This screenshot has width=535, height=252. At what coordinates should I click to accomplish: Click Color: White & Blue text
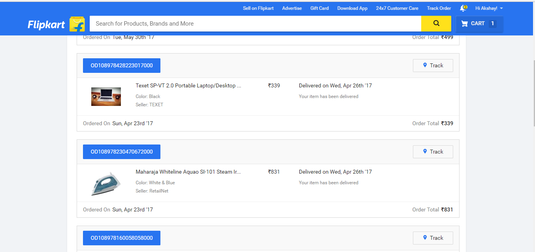[x=155, y=183]
